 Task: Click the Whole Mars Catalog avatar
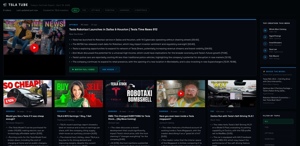[265, 30]
